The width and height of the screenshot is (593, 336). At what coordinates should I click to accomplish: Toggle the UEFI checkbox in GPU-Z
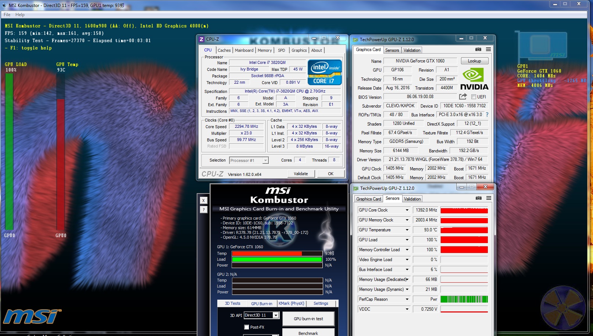[474, 97]
